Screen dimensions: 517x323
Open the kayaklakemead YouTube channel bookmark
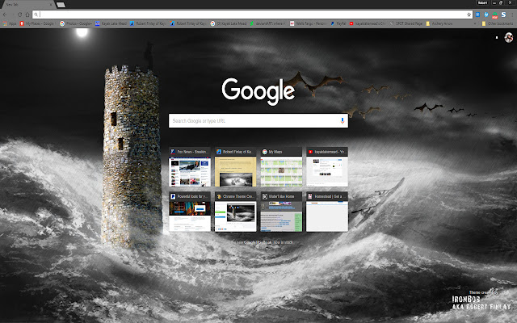(x=367, y=23)
